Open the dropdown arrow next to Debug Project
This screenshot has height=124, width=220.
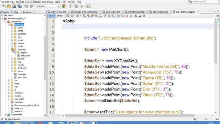pos(92,6)
